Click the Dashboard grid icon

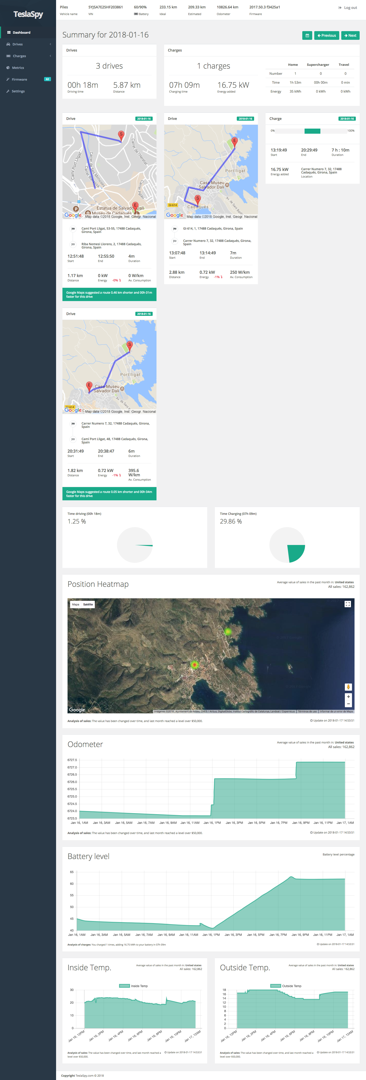click(9, 32)
